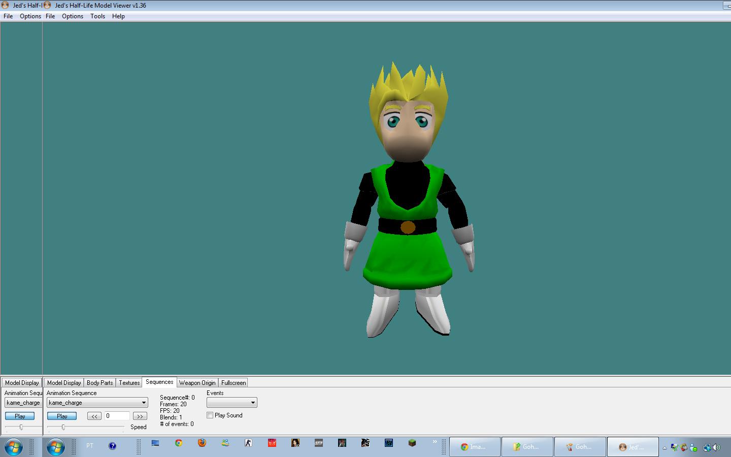Switch to the Fullscreen tab
The image size is (731, 457).
tap(234, 383)
